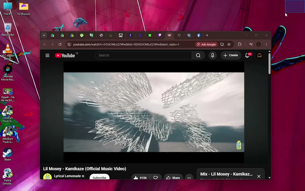Open Chrome profile avatar in toolbar
The width and height of the screenshot is (305, 191).
coord(258,45)
